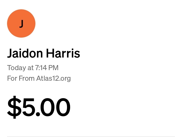Viewport: 182px width, 139px height.
Task: Click the $5.00 payment amount
Action: 39,107
